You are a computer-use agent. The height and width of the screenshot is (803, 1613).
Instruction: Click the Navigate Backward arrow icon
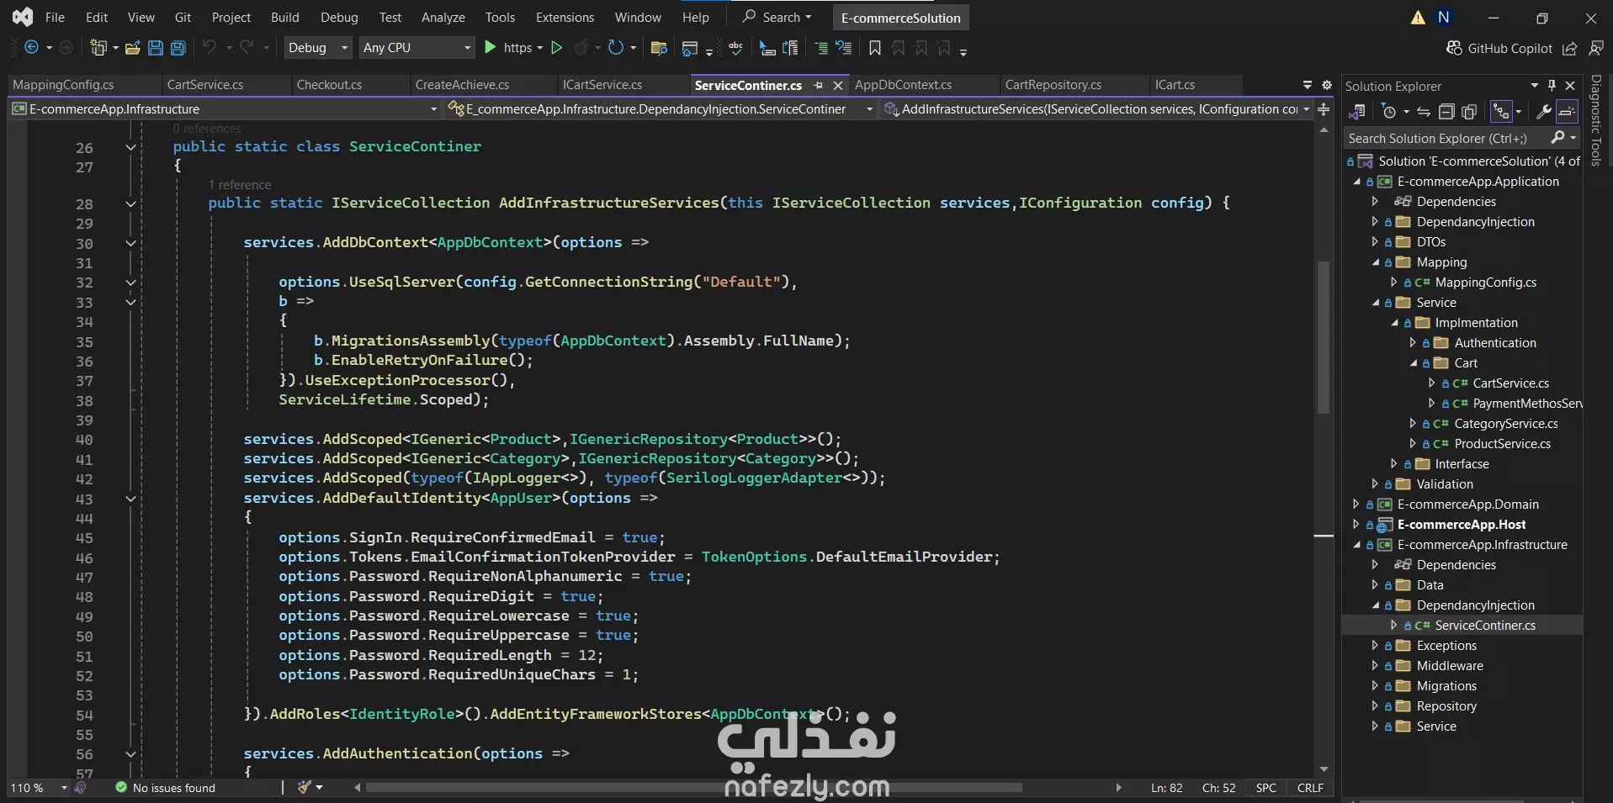point(31,48)
